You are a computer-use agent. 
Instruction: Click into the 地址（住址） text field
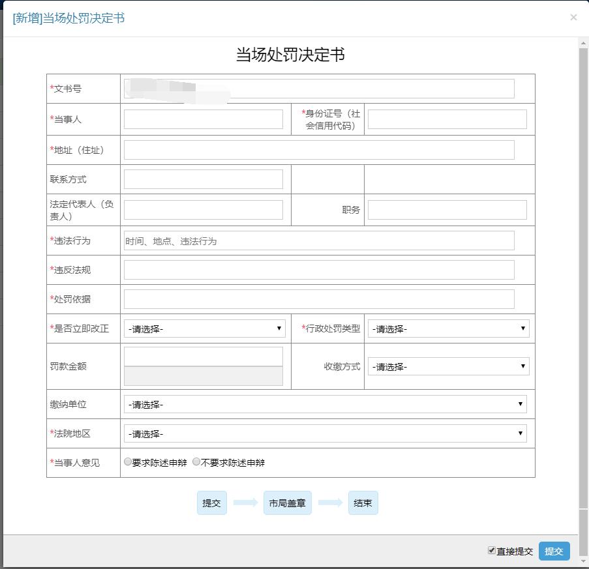point(319,150)
